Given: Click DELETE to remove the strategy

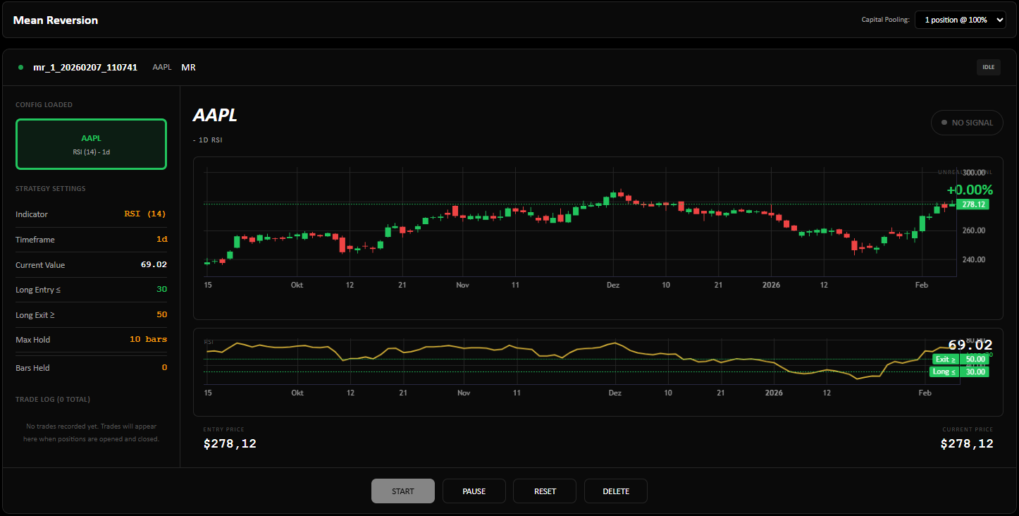Looking at the screenshot, I should click(x=615, y=491).
